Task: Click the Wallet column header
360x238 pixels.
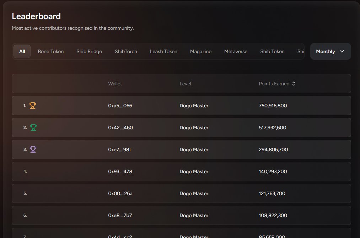Action: pyautogui.click(x=115, y=84)
